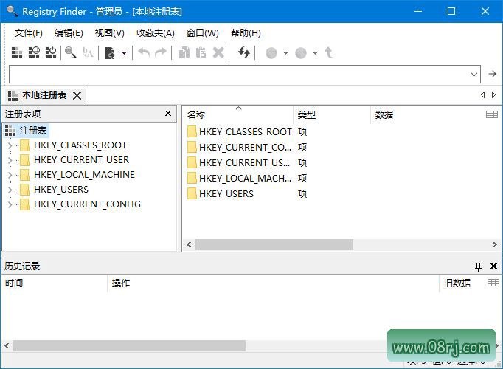Viewport: 503px width, 369px height.
Task: Select HKEY_CURRENT_US... row in the list
Action: 246,162
